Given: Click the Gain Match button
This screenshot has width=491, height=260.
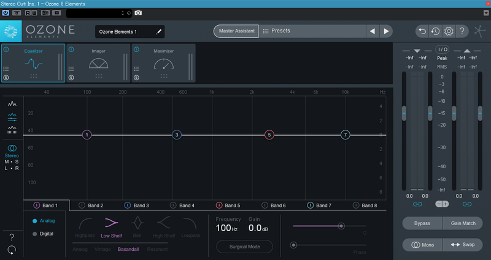Looking at the screenshot, I should pos(463,223).
